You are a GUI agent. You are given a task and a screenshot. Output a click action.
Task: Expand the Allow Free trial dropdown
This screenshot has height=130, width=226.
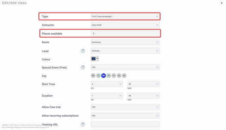coord(125,107)
